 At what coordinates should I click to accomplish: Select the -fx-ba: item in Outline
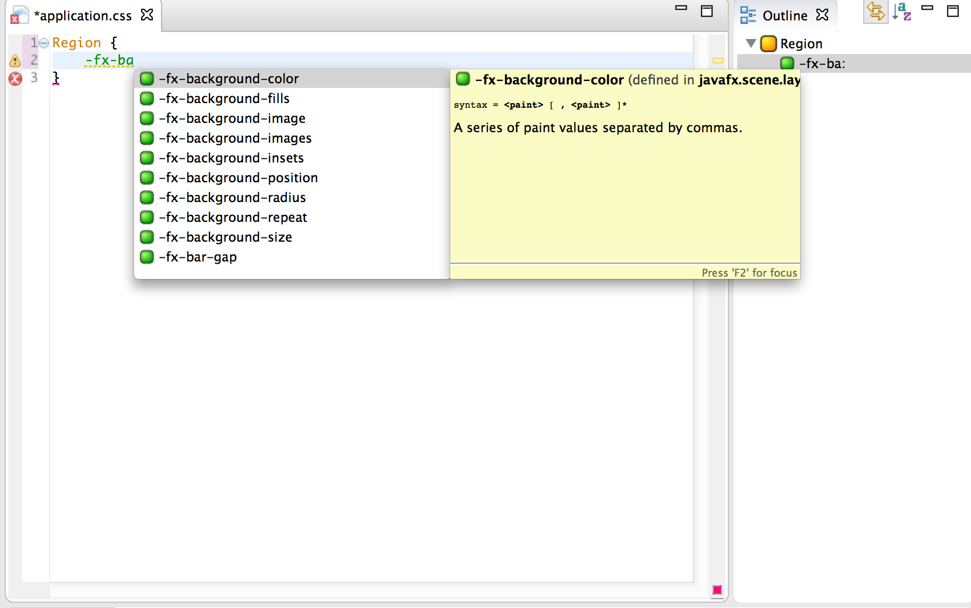click(x=822, y=63)
